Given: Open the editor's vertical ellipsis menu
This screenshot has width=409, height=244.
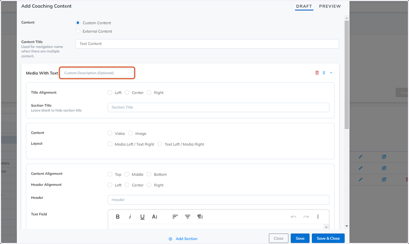Looking at the screenshot, I should click(x=318, y=217).
